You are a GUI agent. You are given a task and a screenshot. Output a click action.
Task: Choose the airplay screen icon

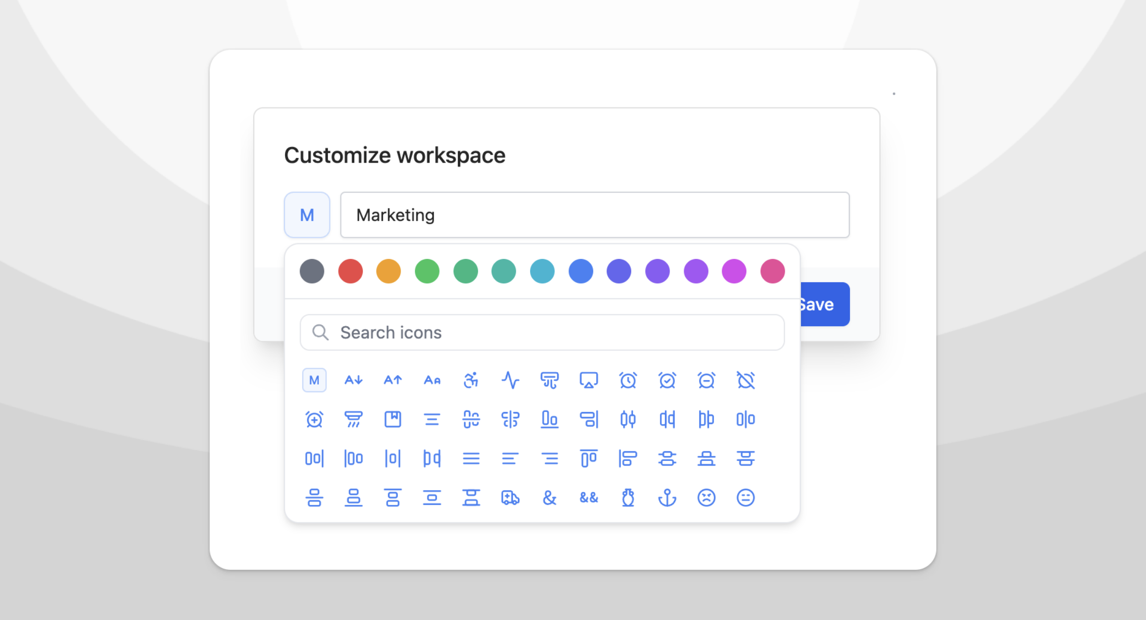click(x=589, y=380)
